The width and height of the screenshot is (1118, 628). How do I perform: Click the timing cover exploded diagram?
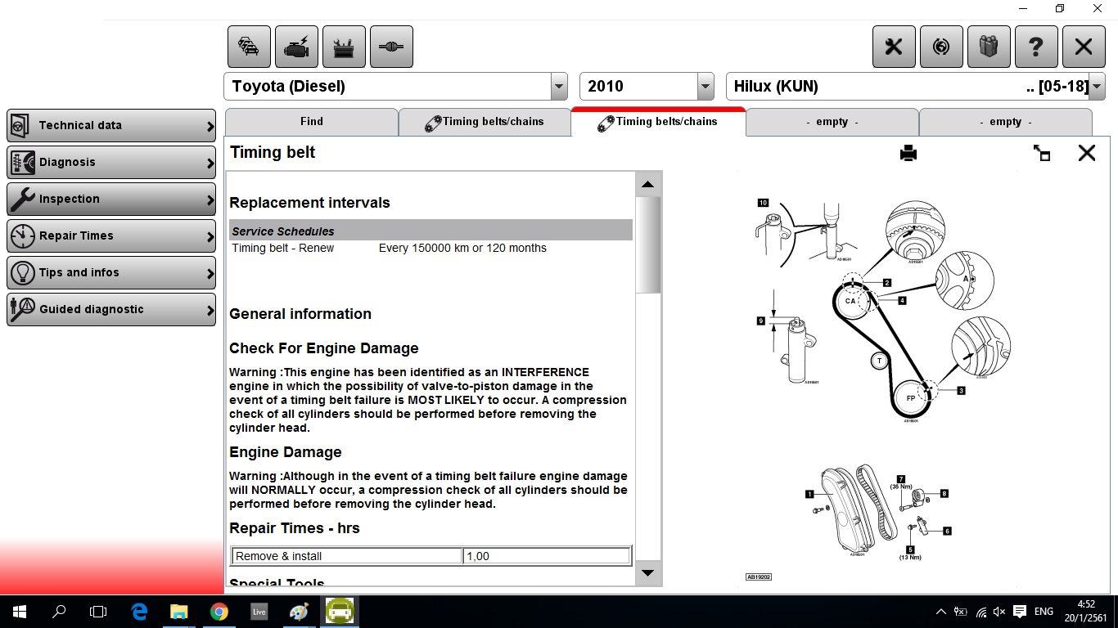(x=877, y=513)
